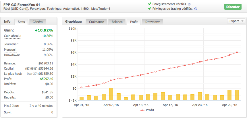Click help icon beside Privilèges de trading vérifiés
Screen dimensions: 247x118
[196, 9]
